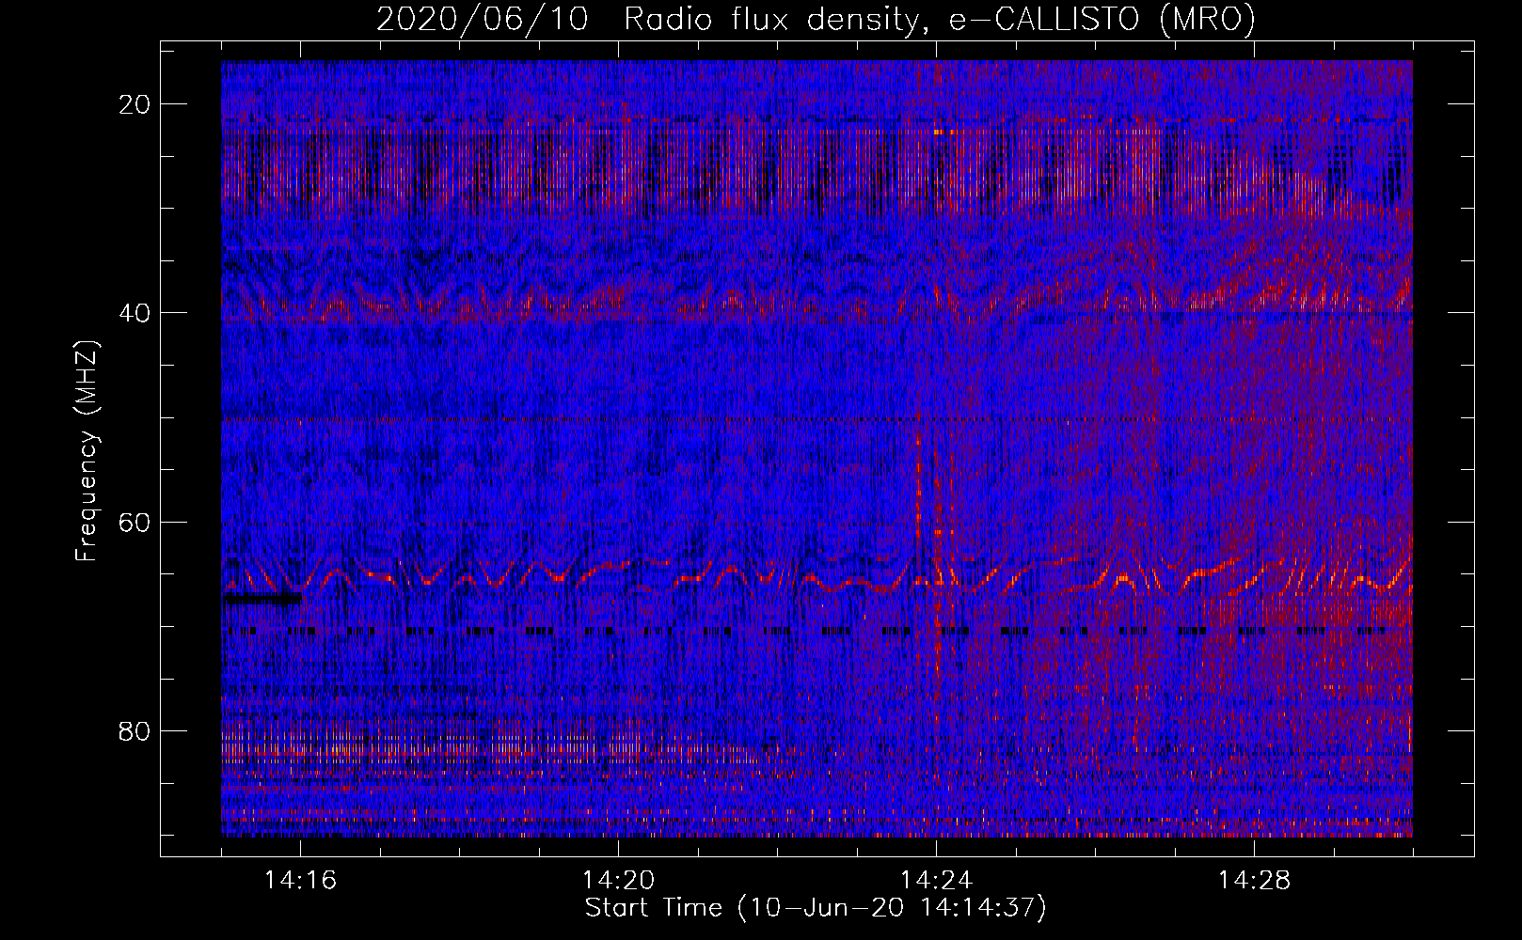
Task: Click the 'Frequency (MHZ)' y-axis label
Action: [x=87, y=451]
